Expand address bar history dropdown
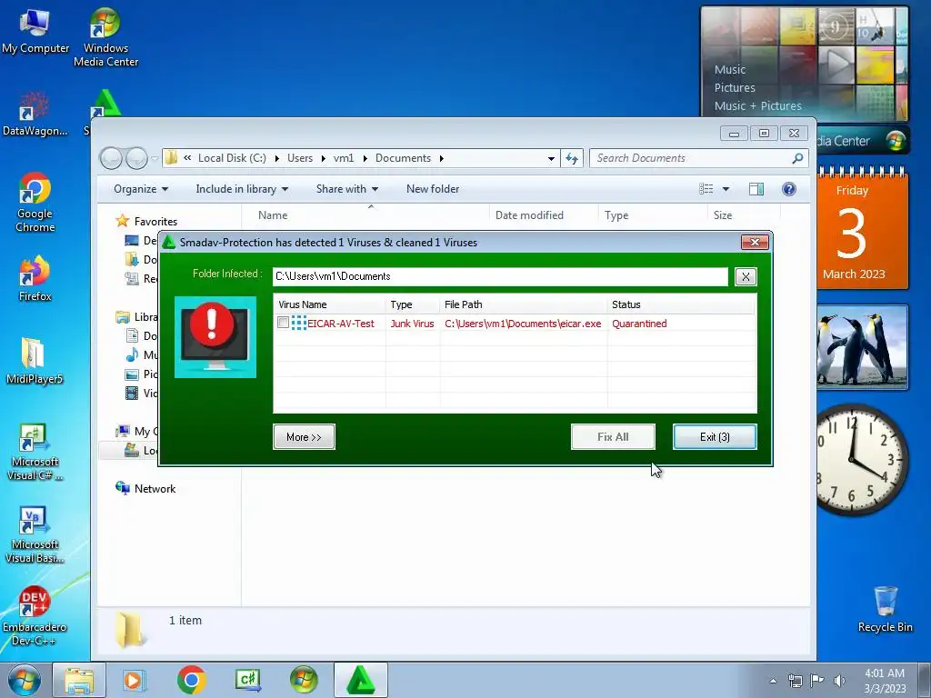931x698 pixels. click(x=551, y=158)
